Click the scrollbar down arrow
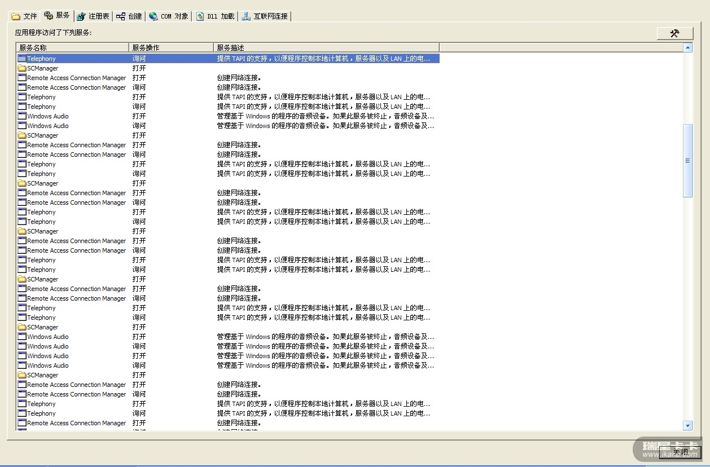The width and height of the screenshot is (710, 467). (x=687, y=425)
